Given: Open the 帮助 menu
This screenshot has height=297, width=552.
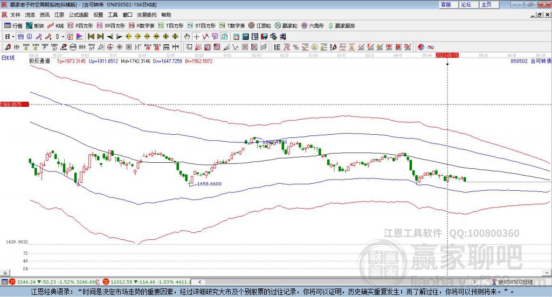Looking at the screenshot, I should pos(166,15).
